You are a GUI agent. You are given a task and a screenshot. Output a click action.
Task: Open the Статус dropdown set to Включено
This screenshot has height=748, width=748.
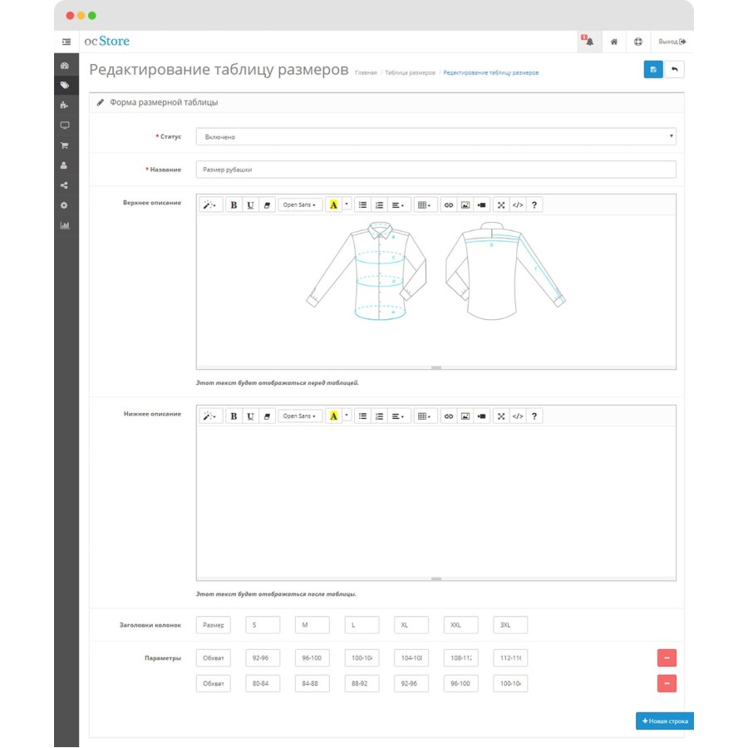point(436,137)
